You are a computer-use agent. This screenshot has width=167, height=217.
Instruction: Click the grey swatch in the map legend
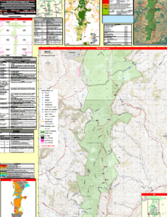[x=42, y=136]
